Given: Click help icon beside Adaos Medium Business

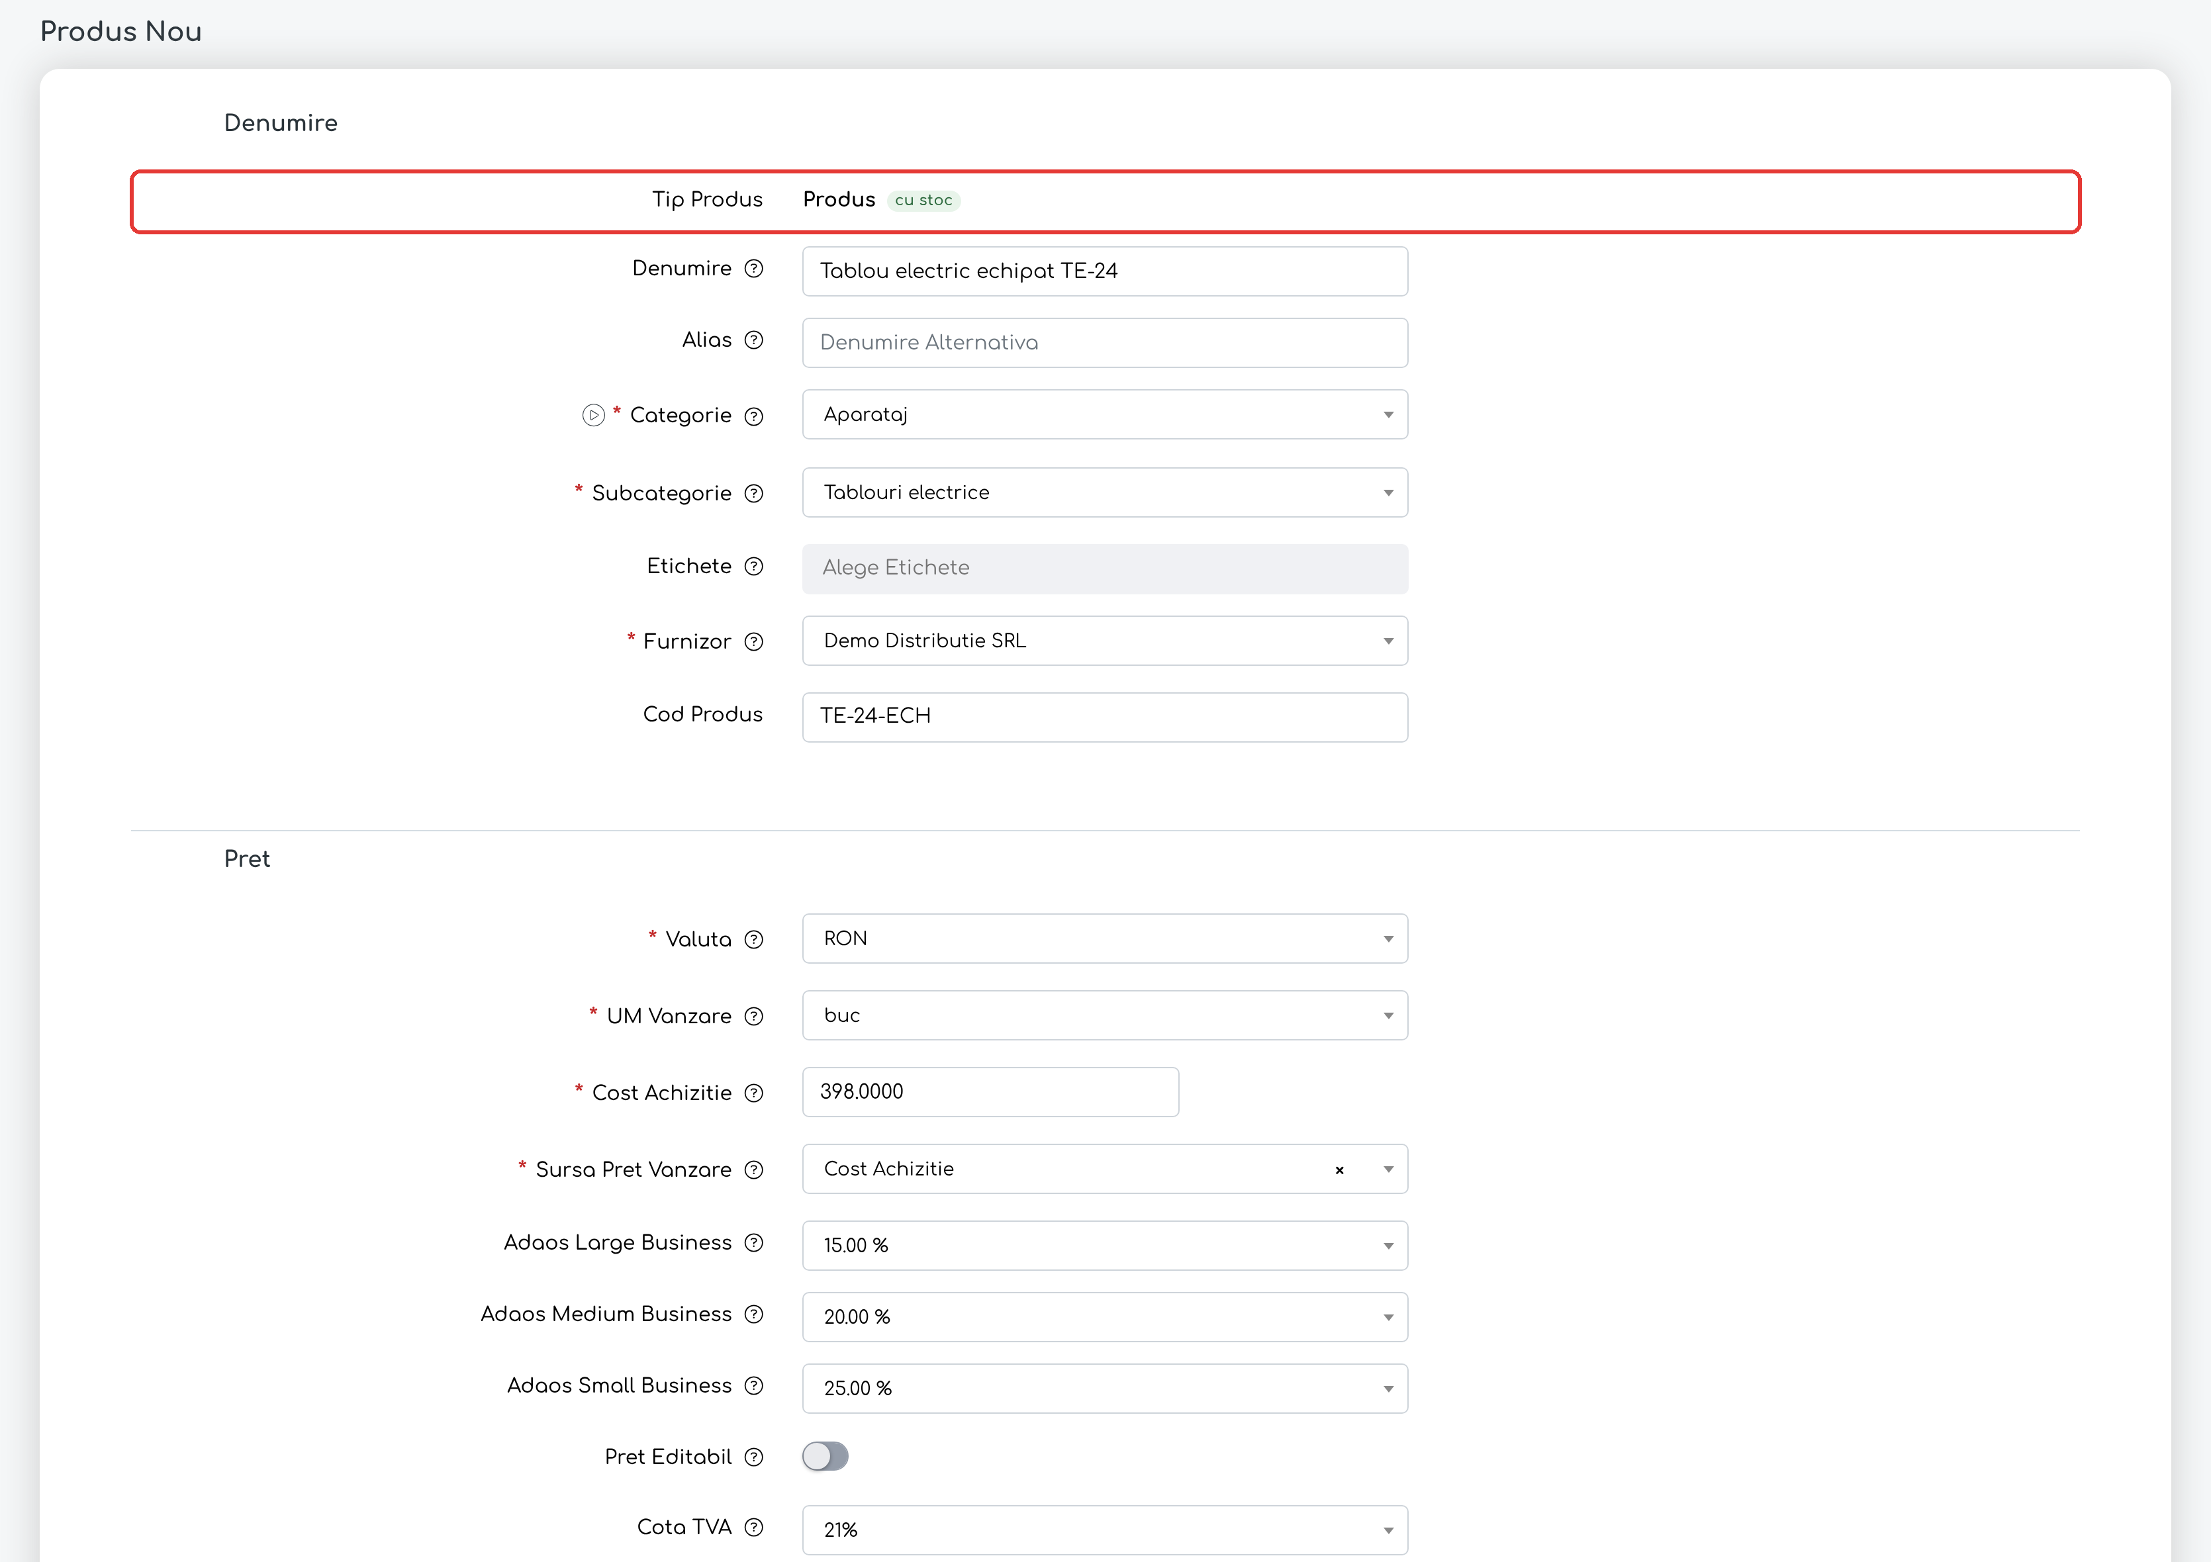Looking at the screenshot, I should click(754, 1314).
